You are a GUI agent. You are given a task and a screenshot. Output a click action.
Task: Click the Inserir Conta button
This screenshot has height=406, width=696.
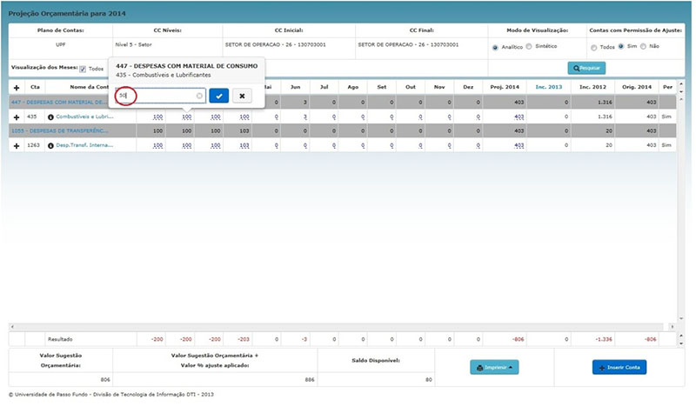tap(619, 367)
